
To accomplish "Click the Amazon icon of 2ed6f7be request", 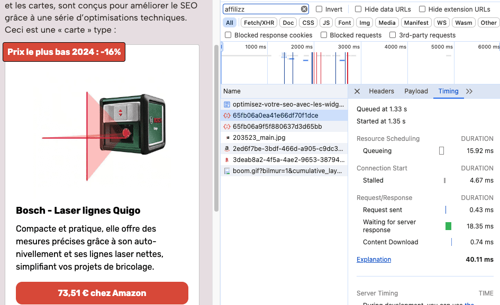I will tap(227, 148).
